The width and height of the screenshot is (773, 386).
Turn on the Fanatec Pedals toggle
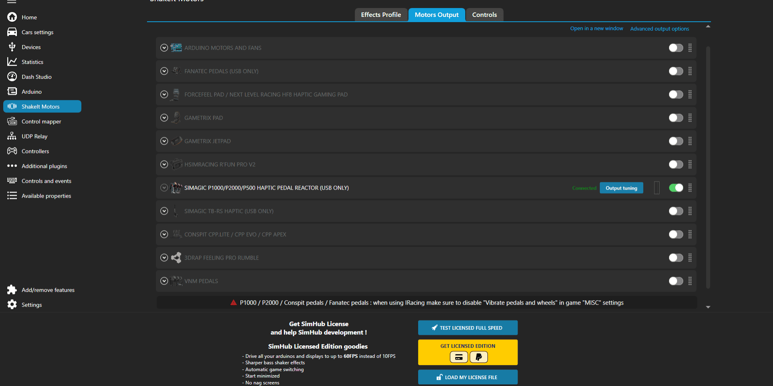676,71
